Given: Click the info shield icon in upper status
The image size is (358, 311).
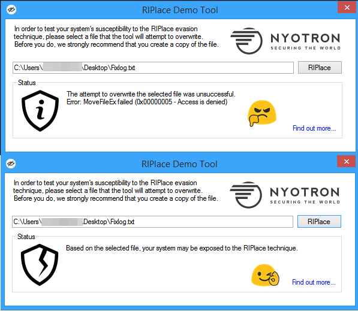Looking at the screenshot, I should tap(40, 111).
